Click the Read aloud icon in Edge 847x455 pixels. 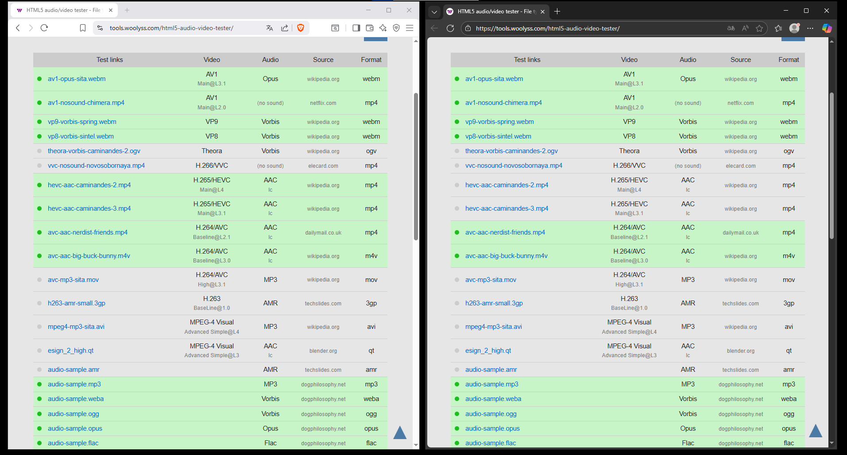pos(745,28)
